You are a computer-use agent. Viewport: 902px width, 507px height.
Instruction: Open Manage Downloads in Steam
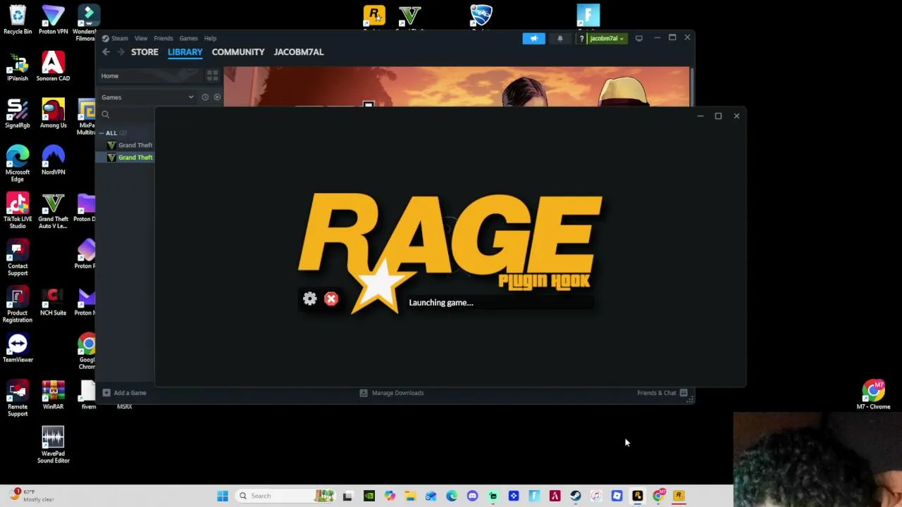(392, 393)
